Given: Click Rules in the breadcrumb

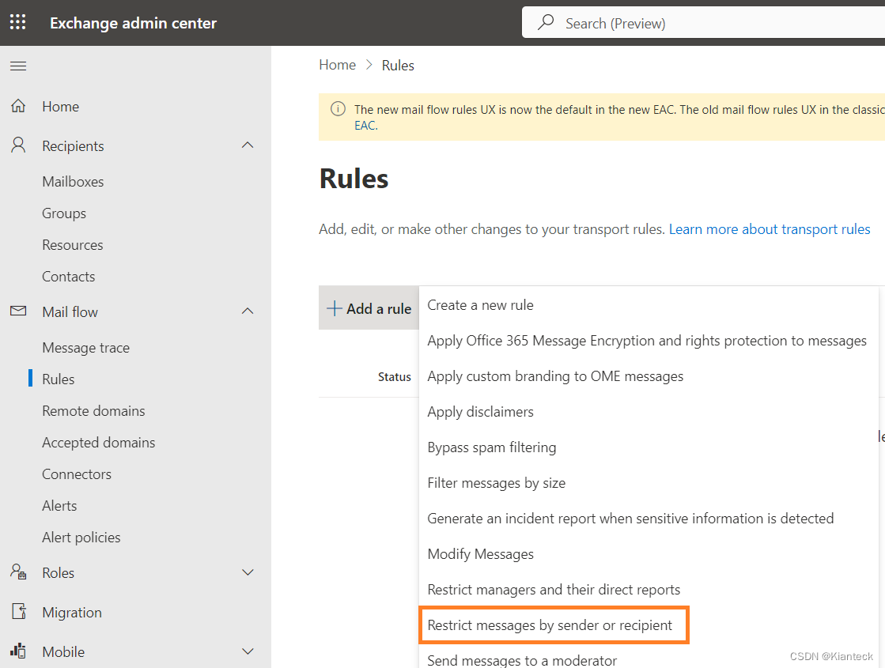Looking at the screenshot, I should [398, 66].
